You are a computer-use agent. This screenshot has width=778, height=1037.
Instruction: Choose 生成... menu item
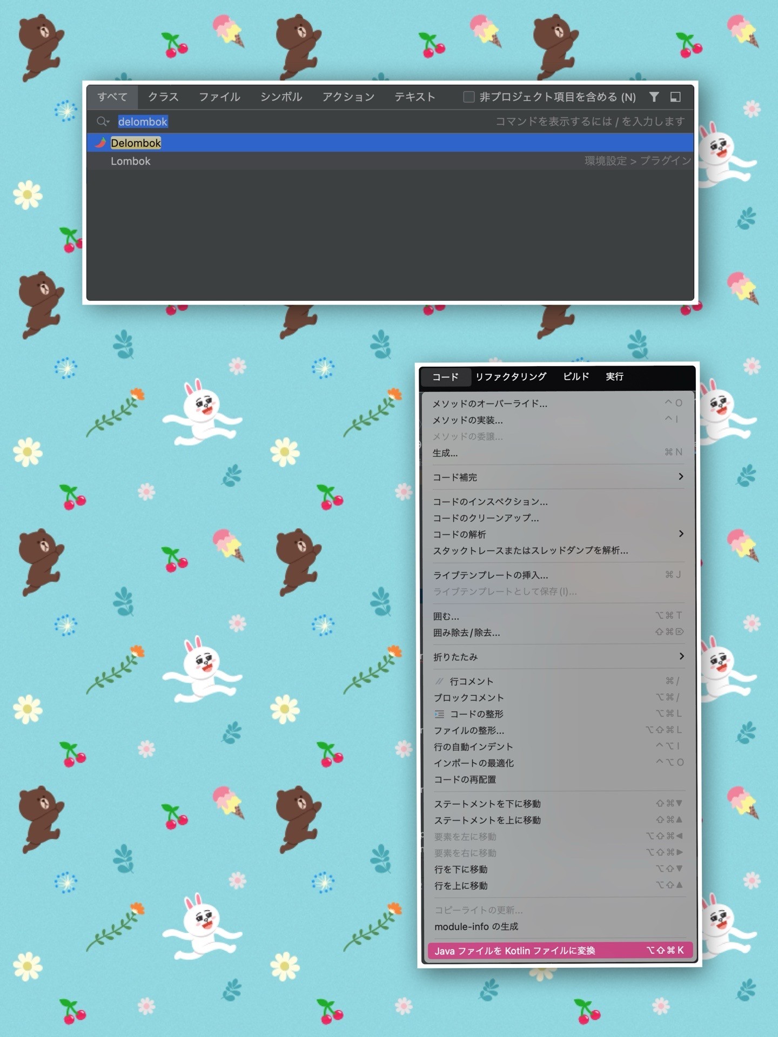point(558,453)
